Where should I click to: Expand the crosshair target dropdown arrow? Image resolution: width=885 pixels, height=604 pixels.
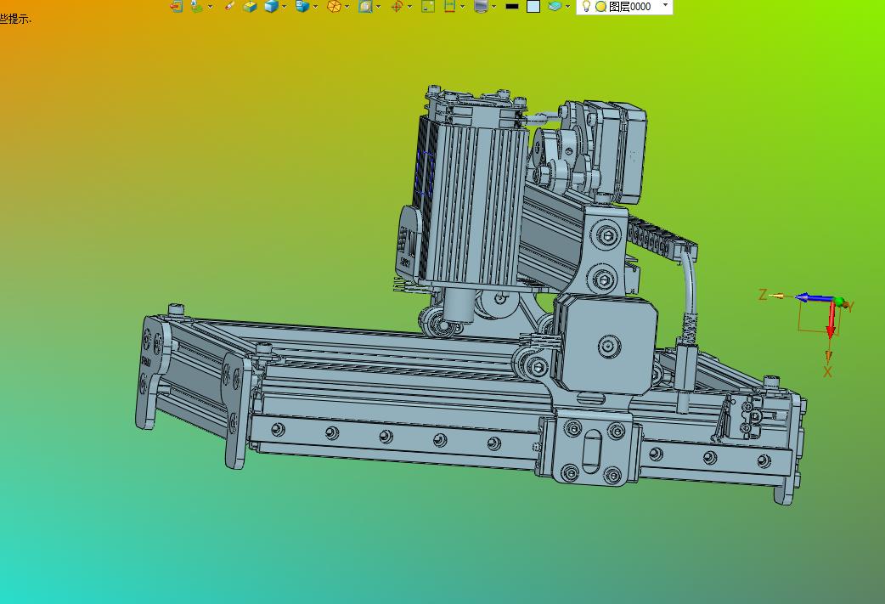tap(409, 6)
